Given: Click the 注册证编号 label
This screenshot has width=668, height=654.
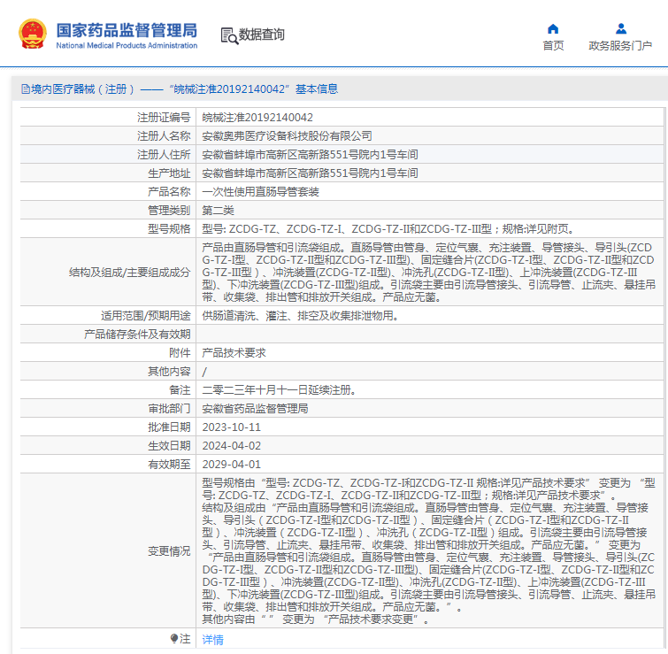Looking at the screenshot, I should coord(164,118).
